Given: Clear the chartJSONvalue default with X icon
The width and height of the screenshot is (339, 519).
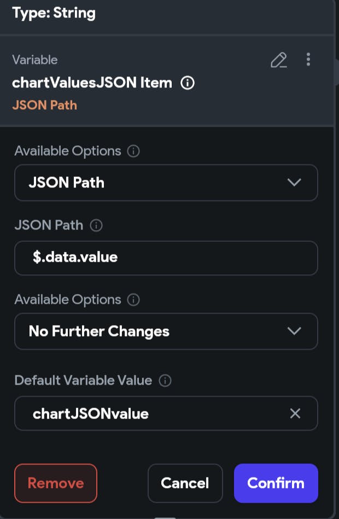Looking at the screenshot, I should click(295, 414).
